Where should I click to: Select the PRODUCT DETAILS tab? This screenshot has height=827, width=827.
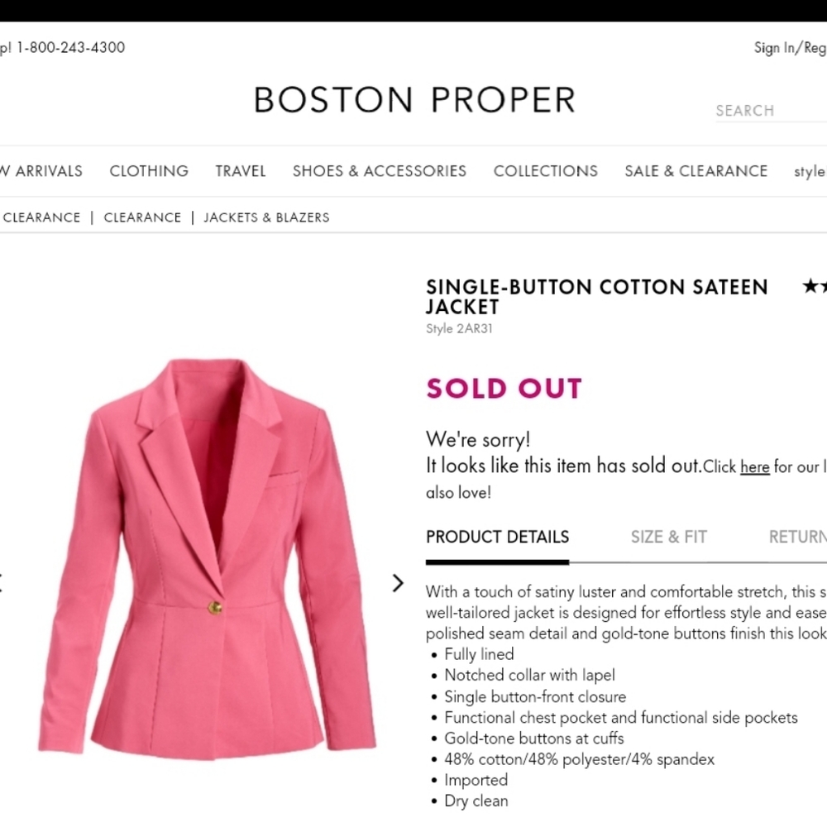click(497, 537)
